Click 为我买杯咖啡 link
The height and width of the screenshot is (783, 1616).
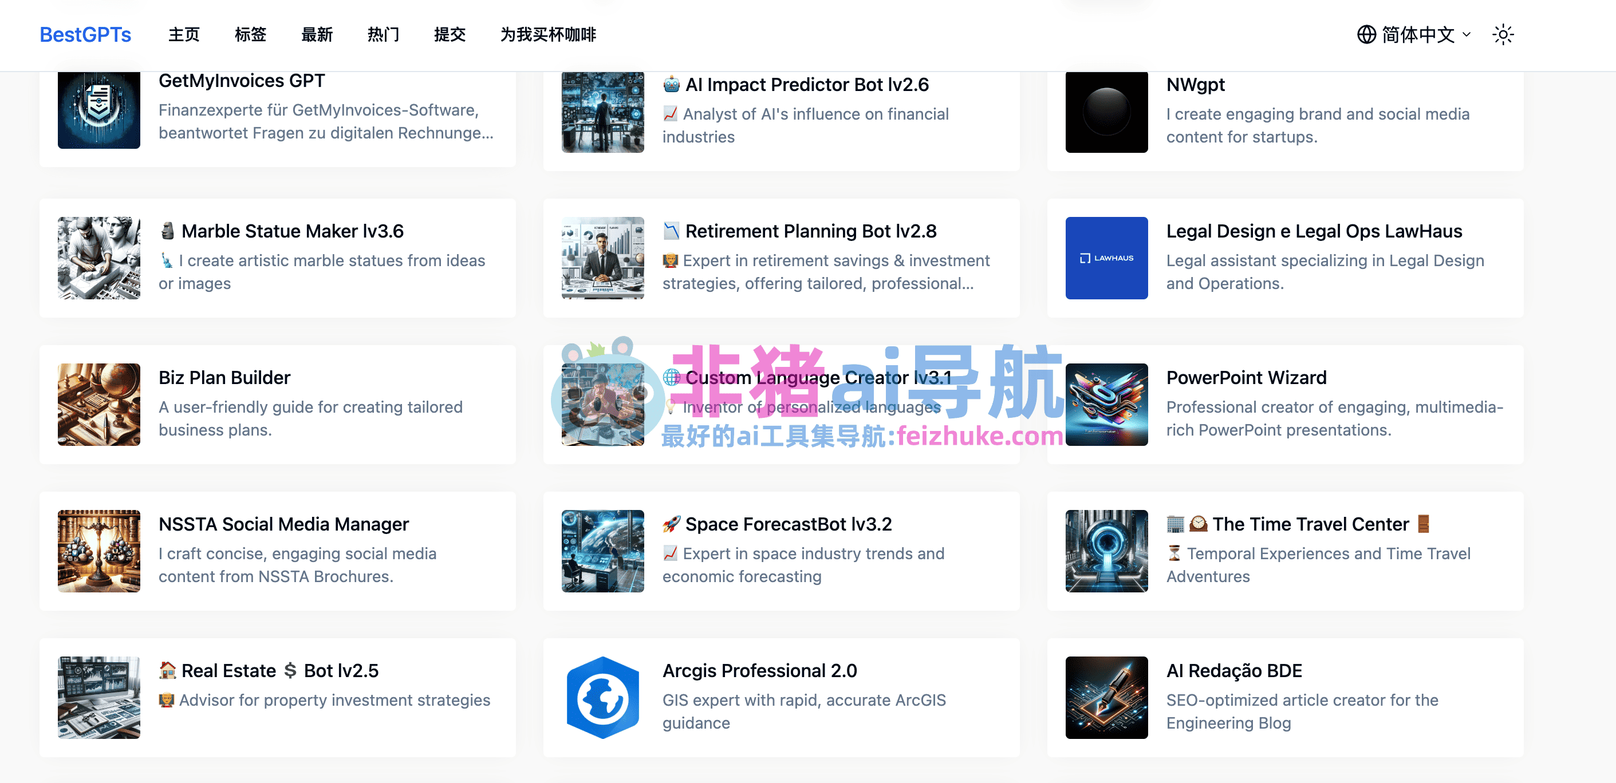click(547, 34)
